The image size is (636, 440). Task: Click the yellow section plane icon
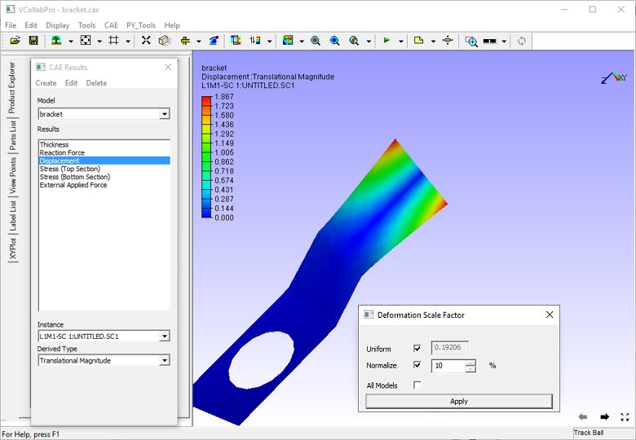pos(185,41)
